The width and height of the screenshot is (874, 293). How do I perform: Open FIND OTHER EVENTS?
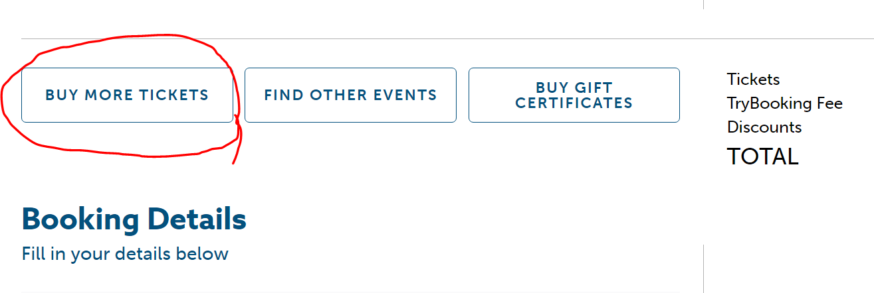(350, 95)
